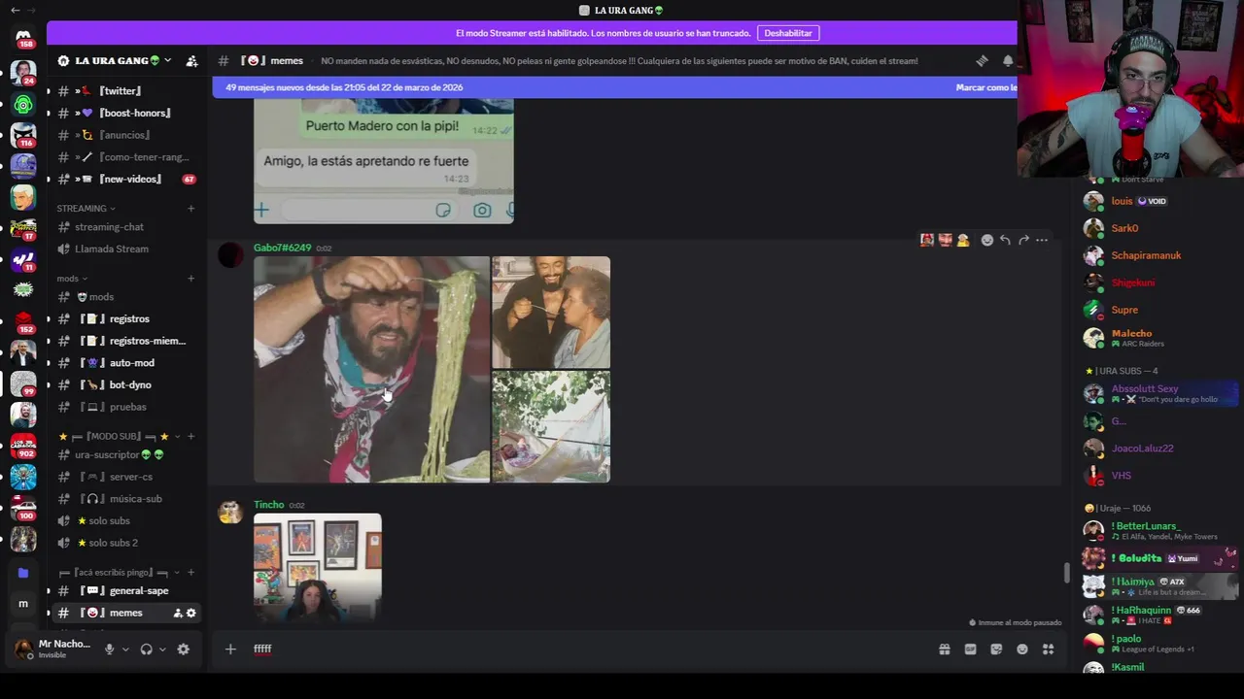
Task: Send a gift via gift icon
Action: click(x=944, y=649)
